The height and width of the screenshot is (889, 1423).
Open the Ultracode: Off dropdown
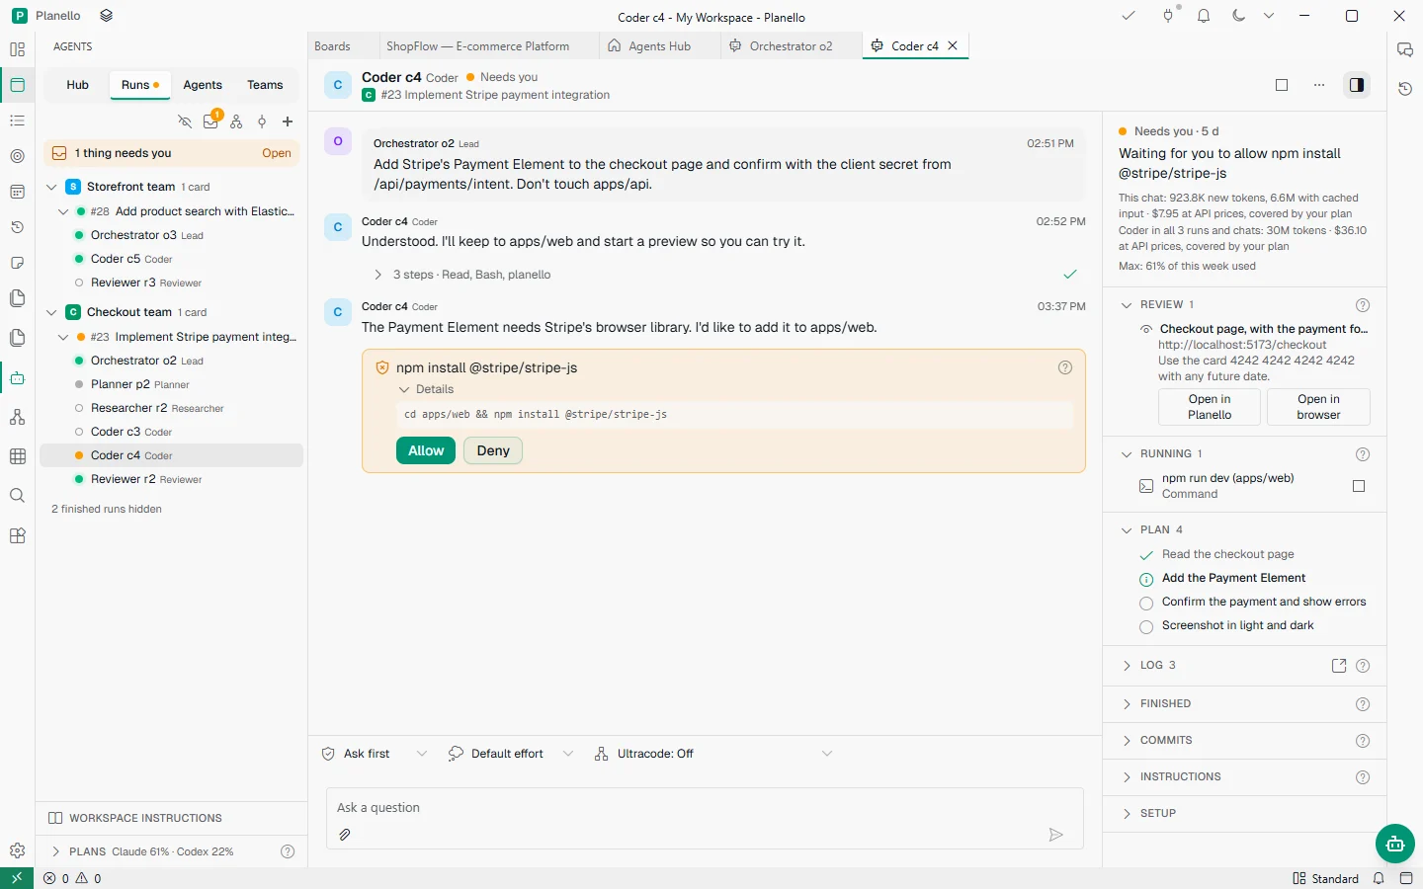click(x=713, y=754)
